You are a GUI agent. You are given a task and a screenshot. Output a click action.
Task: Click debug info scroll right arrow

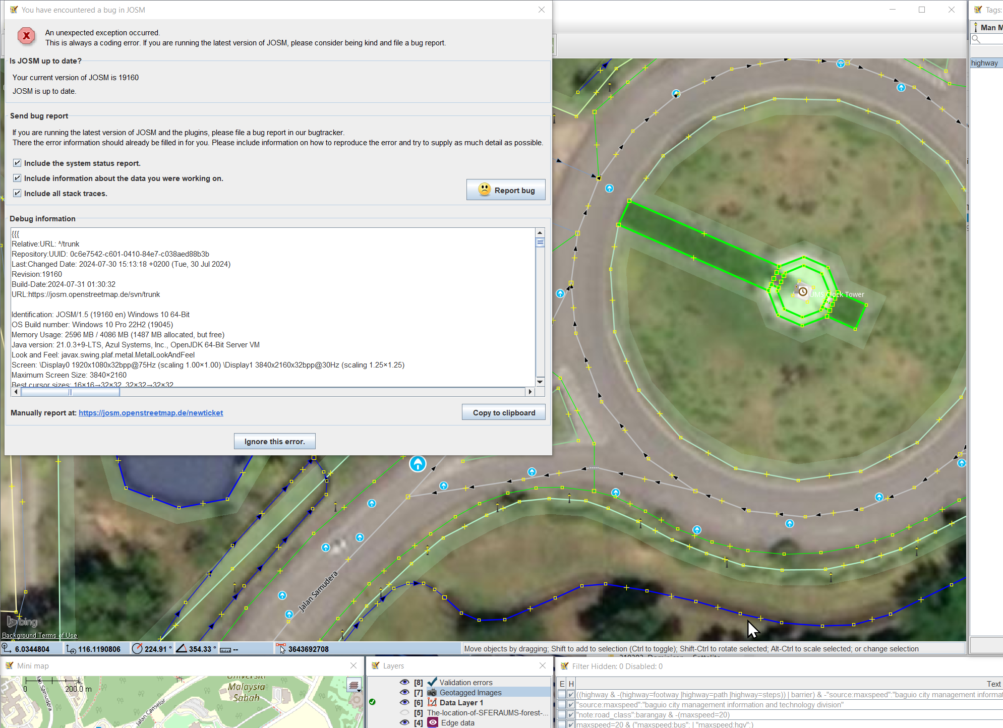tap(530, 392)
